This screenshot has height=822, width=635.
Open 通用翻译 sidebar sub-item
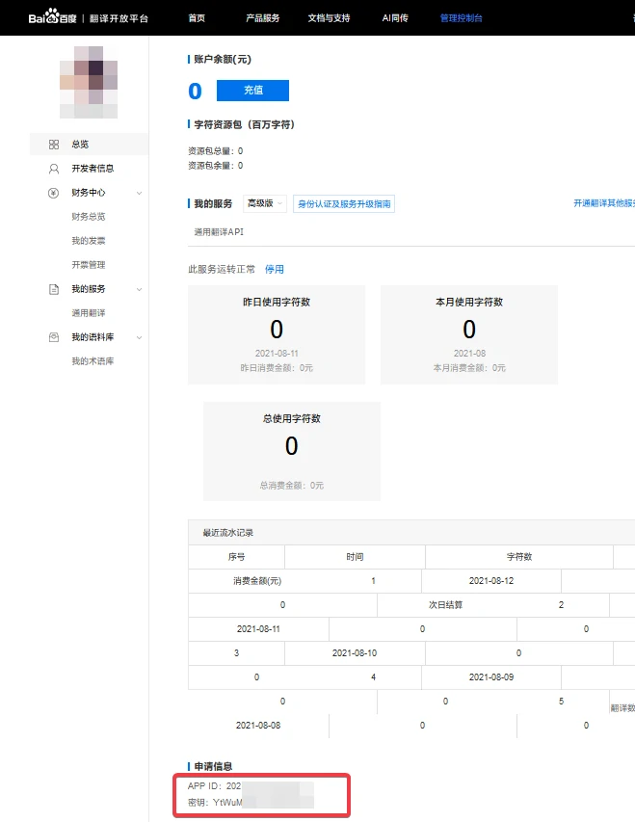pyautogui.click(x=89, y=313)
